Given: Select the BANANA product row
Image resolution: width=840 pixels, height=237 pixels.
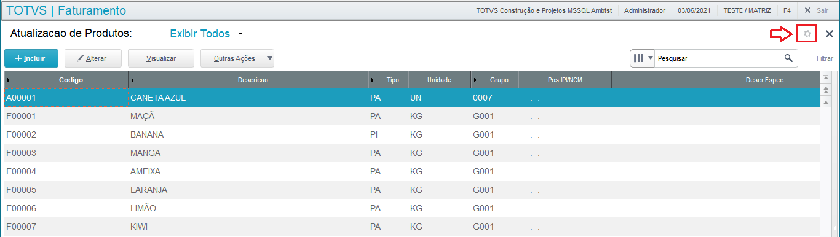Looking at the screenshot, I should (x=412, y=134).
